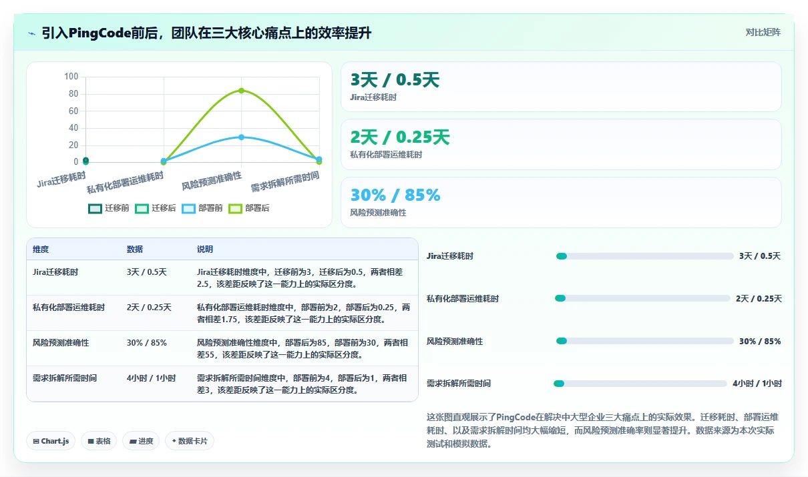Click the summary paragraph about PingCode
Viewport: 808px width, 477px height.
(x=604, y=430)
